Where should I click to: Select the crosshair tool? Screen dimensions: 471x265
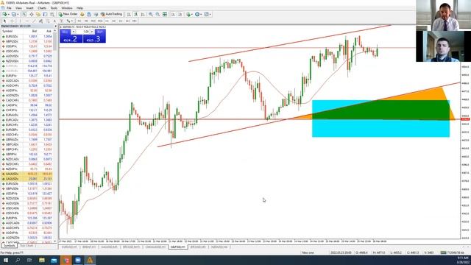coord(12,21)
